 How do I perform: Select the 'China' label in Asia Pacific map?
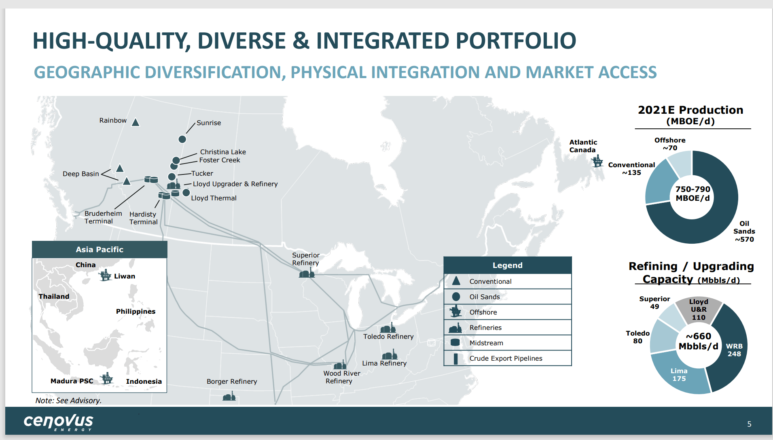(x=85, y=265)
